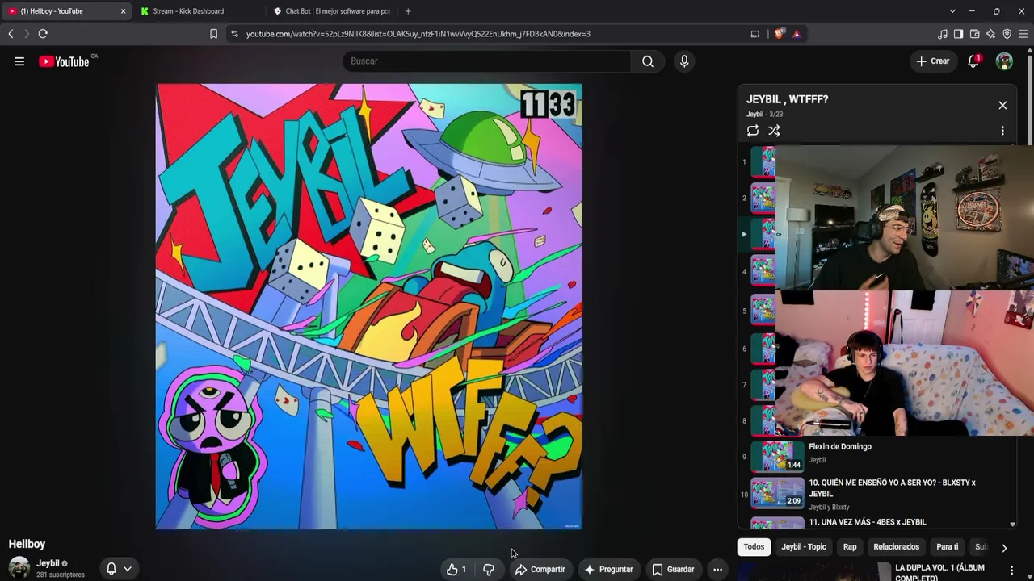Image resolution: width=1034 pixels, height=581 pixels.
Task: Select the Rap filter chip
Action: pyautogui.click(x=850, y=547)
